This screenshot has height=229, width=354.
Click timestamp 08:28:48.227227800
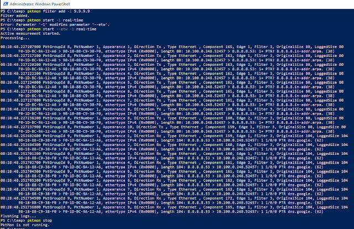click(x=20, y=101)
